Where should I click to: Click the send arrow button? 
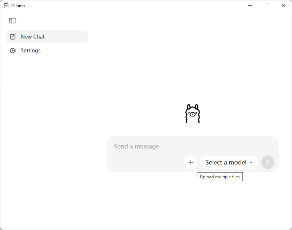[x=267, y=162]
